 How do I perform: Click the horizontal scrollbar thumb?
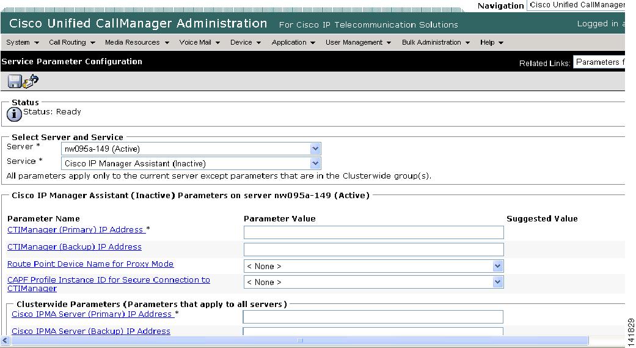pos(300,340)
